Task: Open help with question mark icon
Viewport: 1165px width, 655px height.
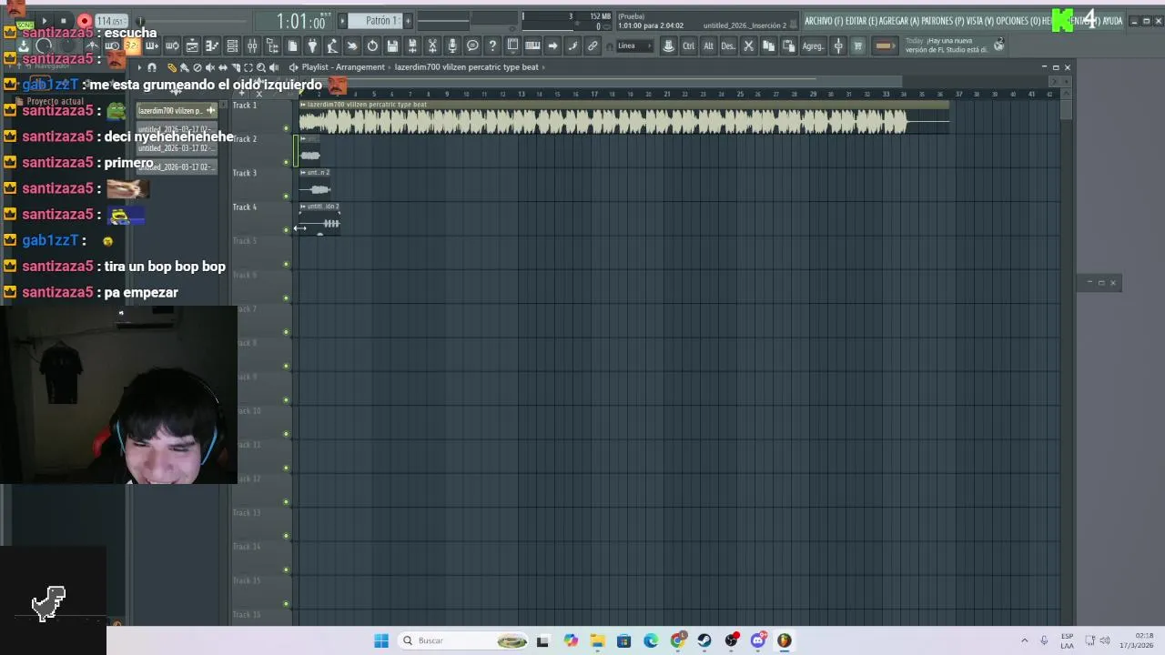Action: tap(492, 45)
